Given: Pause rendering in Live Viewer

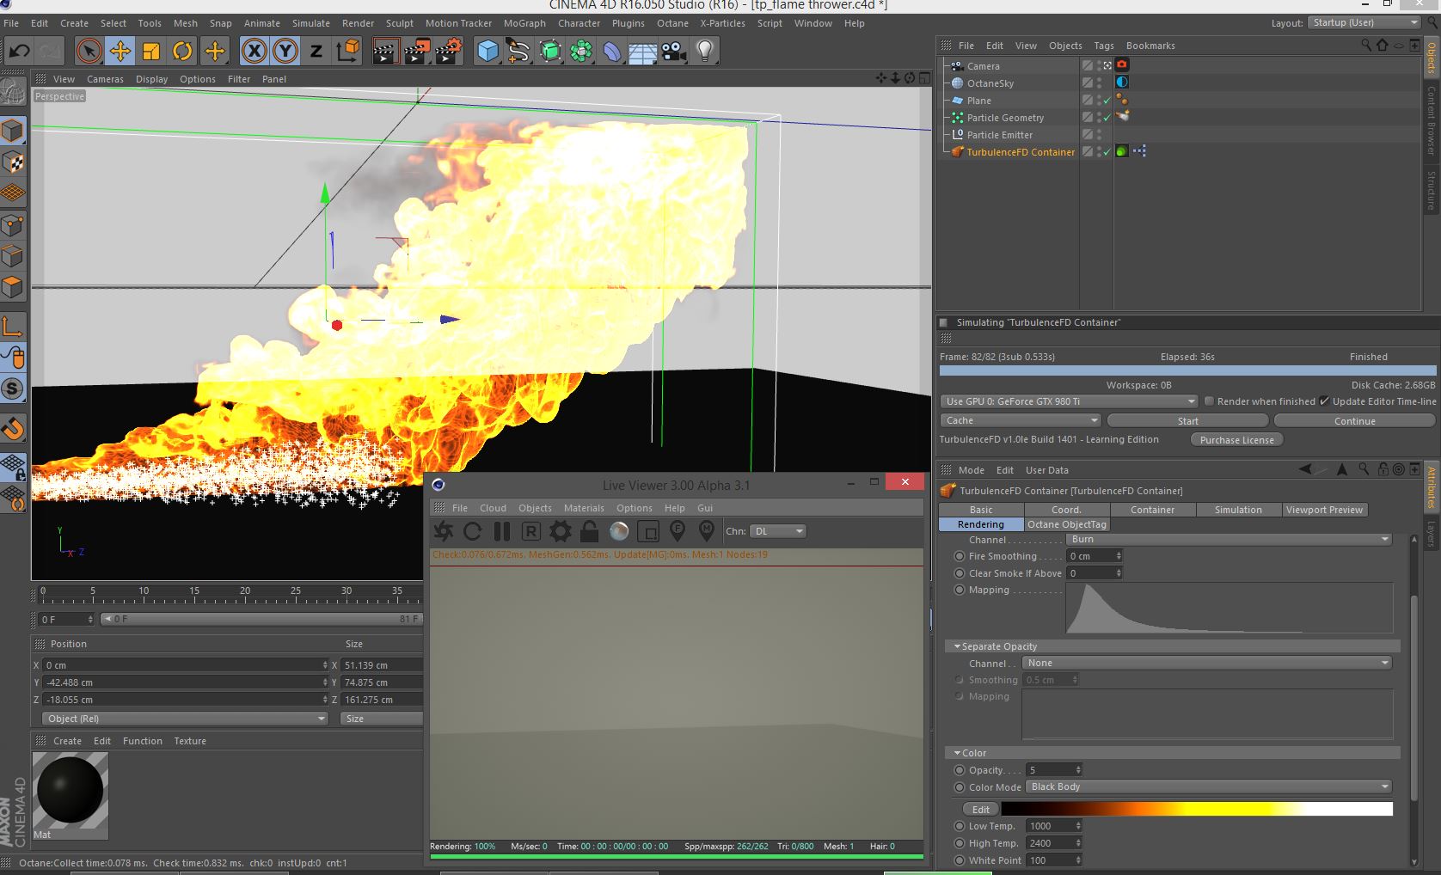Looking at the screenshot, I should pyautogui.click(x=502, y=531).
